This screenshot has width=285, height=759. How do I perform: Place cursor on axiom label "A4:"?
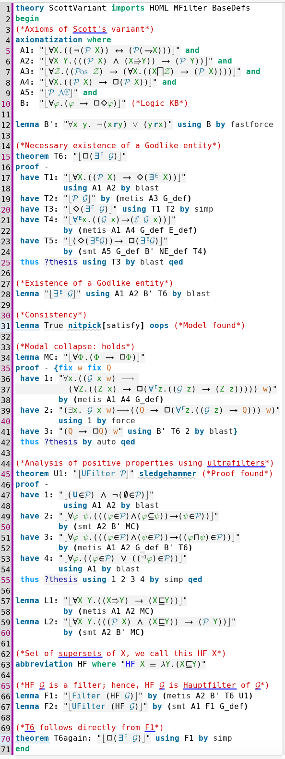[x=27, y=82]
